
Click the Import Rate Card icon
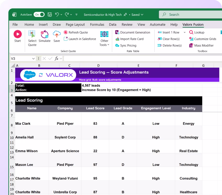[x=117, y=39]
